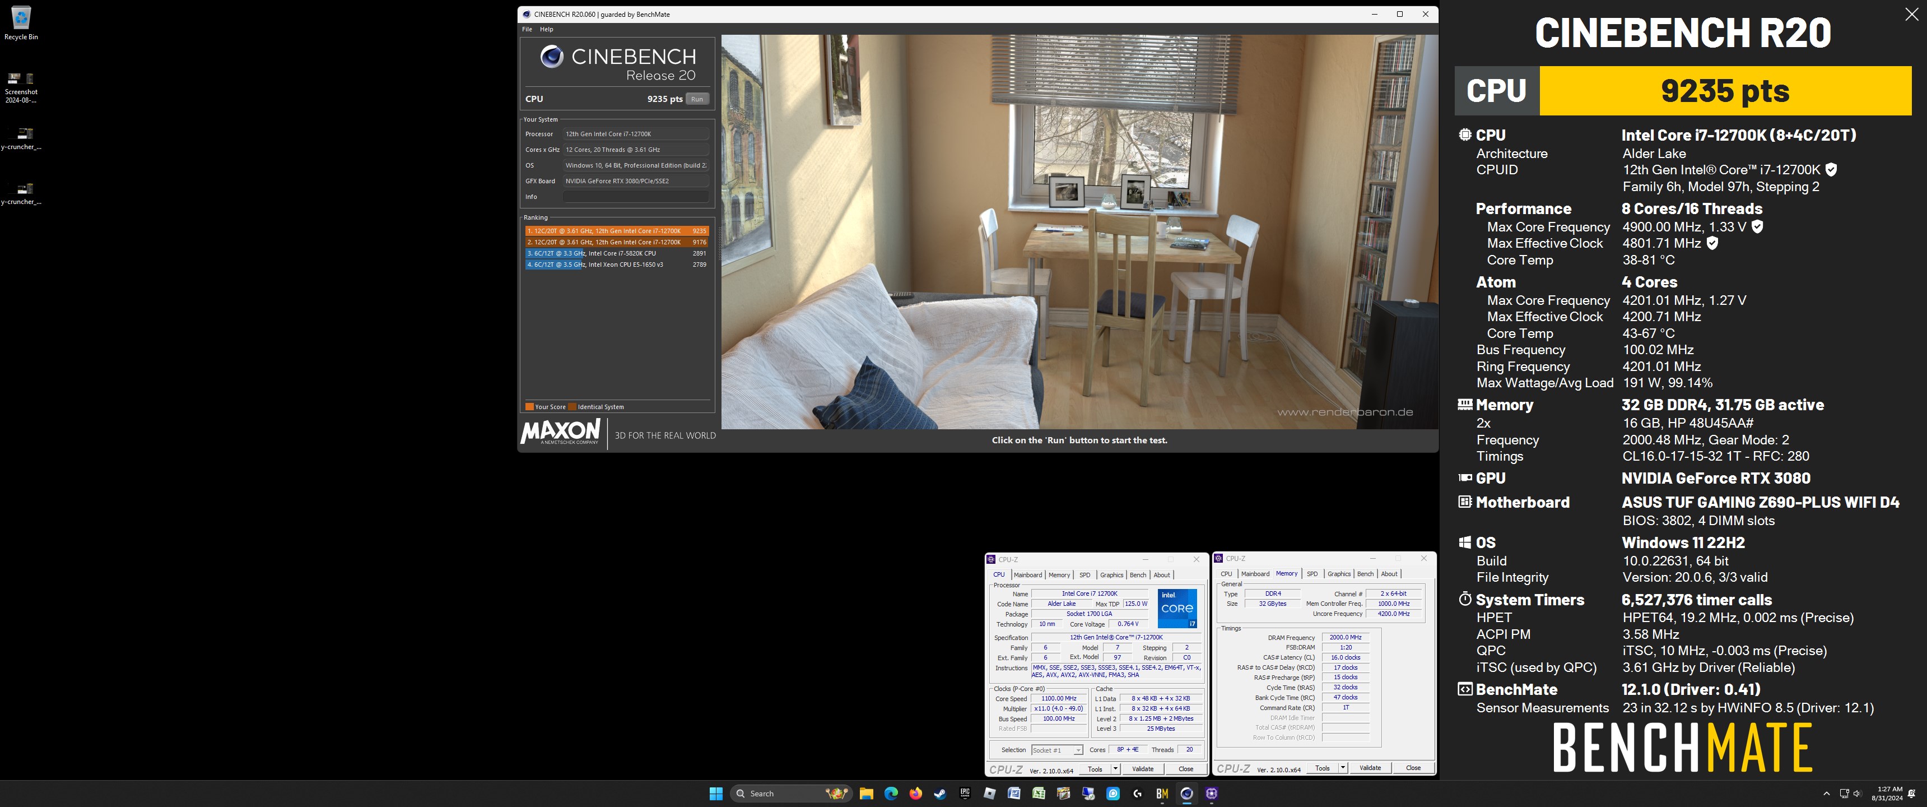
Task: Open Cinebench Help menu
Action: coord(547,29)
